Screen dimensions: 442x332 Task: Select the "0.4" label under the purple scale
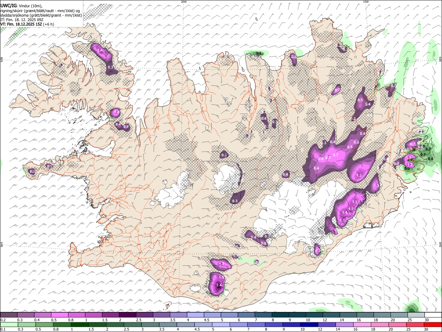[37, 320]
